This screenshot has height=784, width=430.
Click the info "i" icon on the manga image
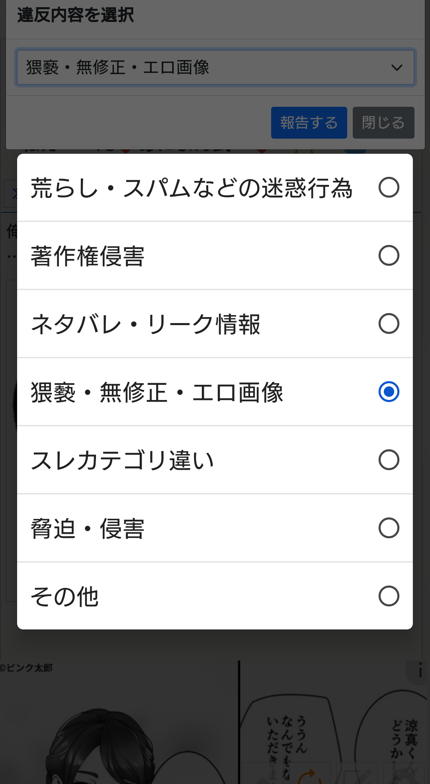tap(420, 672)
